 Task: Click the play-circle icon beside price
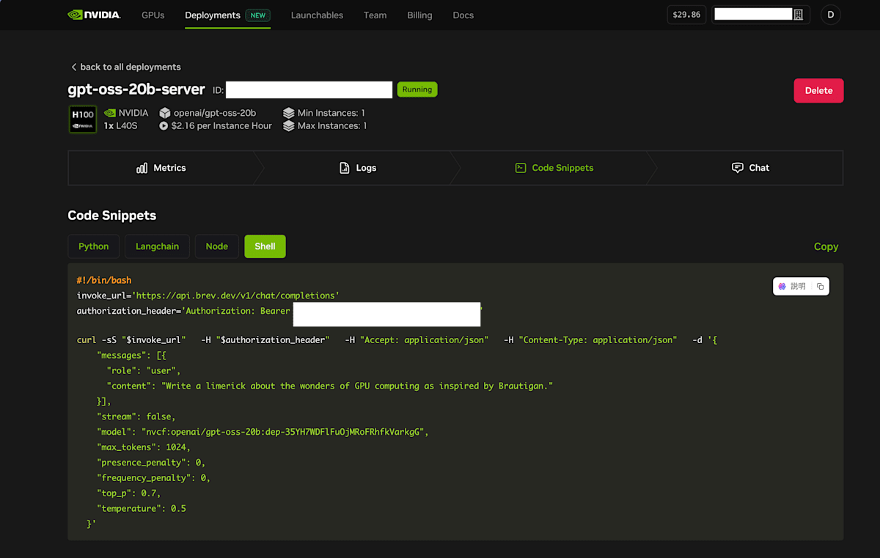click(164, 126)
